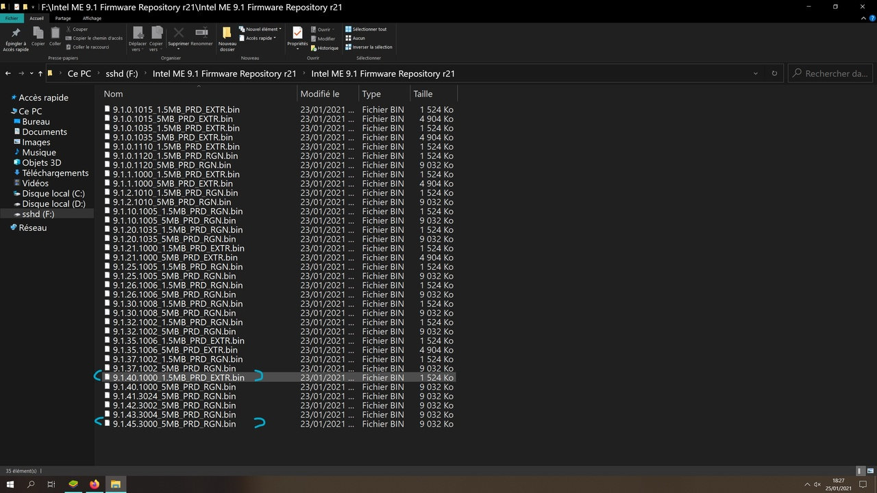Switch to the Partage ribbon tab

[63, 18]
